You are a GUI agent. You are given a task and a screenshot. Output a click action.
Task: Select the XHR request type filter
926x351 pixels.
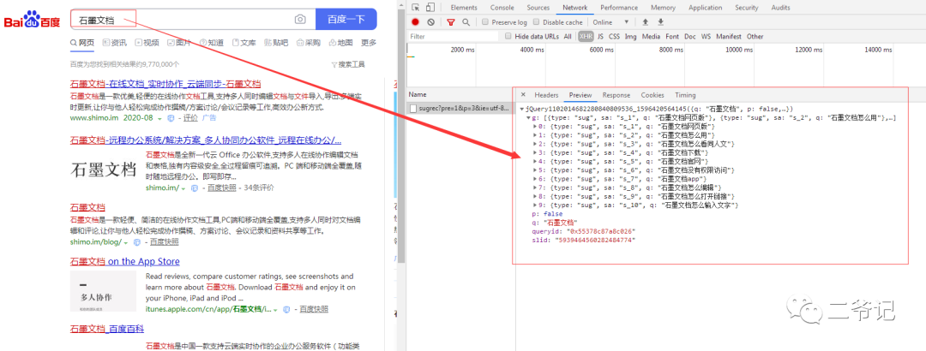(586, 37)
